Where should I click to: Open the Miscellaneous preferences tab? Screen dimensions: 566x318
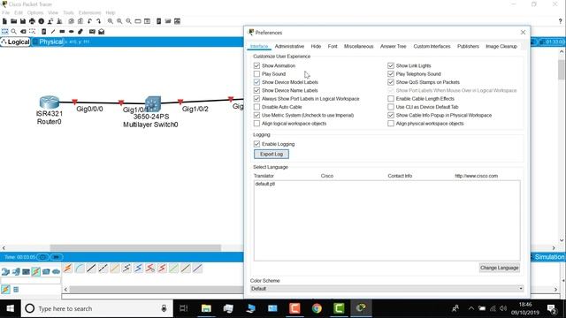[358, 46]
